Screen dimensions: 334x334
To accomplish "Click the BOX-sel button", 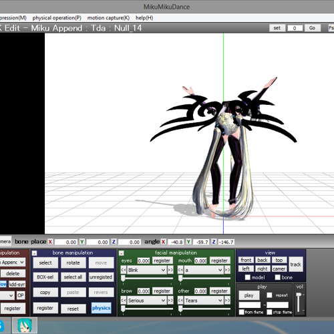I will click(45, 277).
